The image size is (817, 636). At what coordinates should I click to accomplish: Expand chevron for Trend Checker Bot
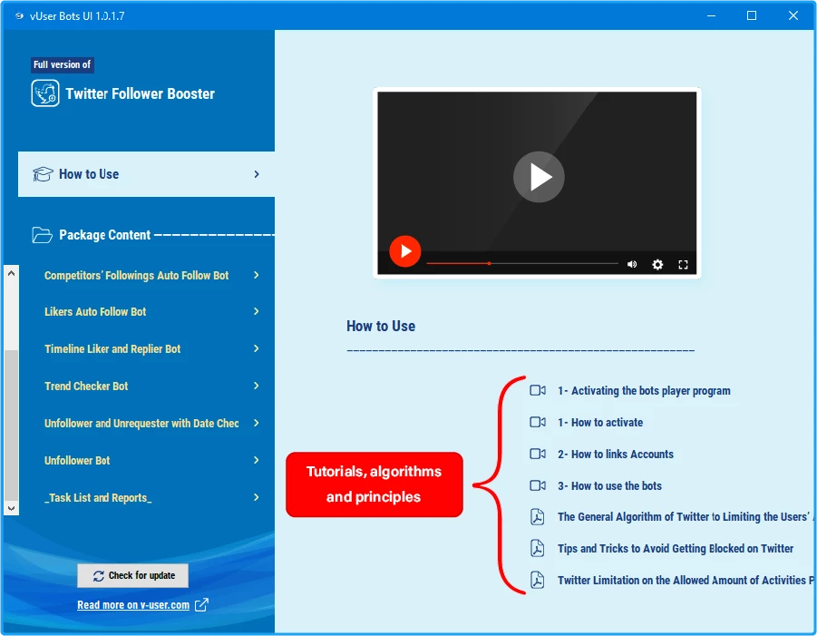coord(257,386)
